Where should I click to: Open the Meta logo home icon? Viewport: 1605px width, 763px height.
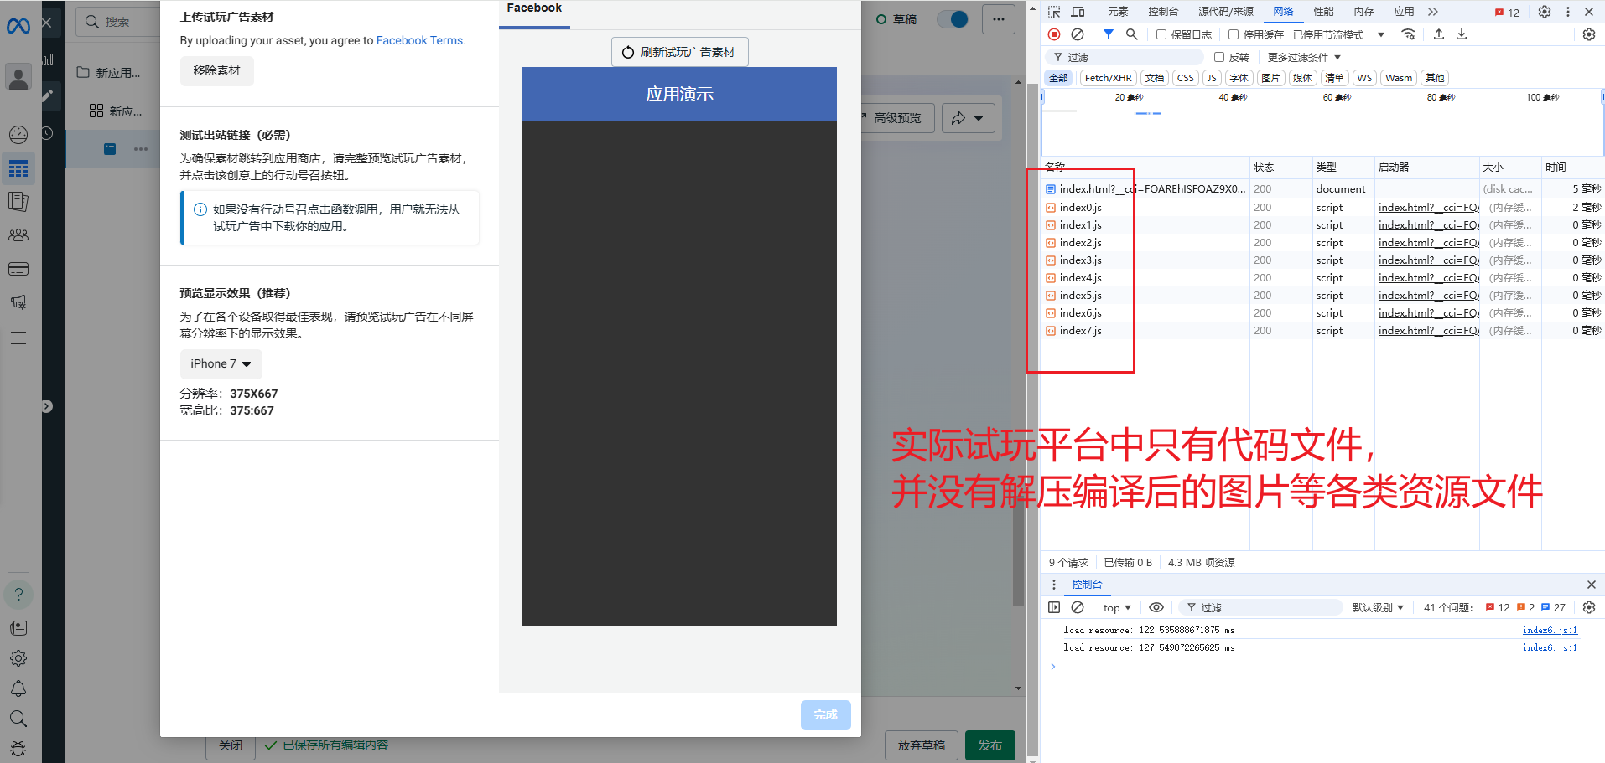coord(18,26)
